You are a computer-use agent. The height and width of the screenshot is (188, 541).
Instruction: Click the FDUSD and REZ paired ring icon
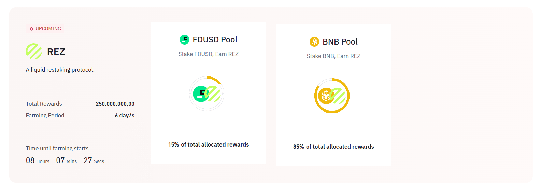pyautogui.click(x=207, y=93)
